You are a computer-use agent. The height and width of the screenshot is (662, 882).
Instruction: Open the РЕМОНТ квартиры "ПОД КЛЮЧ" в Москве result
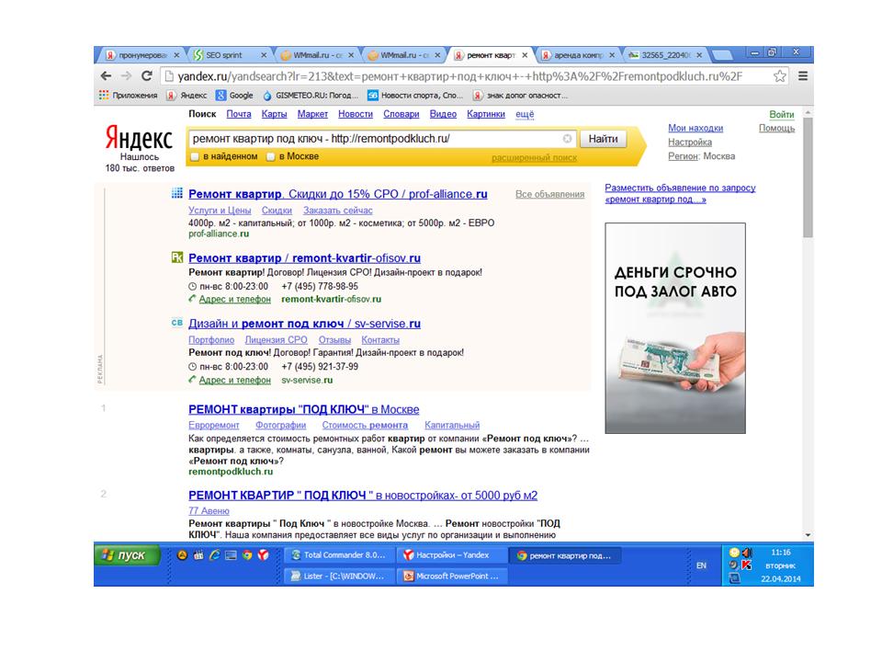(304, 409)
